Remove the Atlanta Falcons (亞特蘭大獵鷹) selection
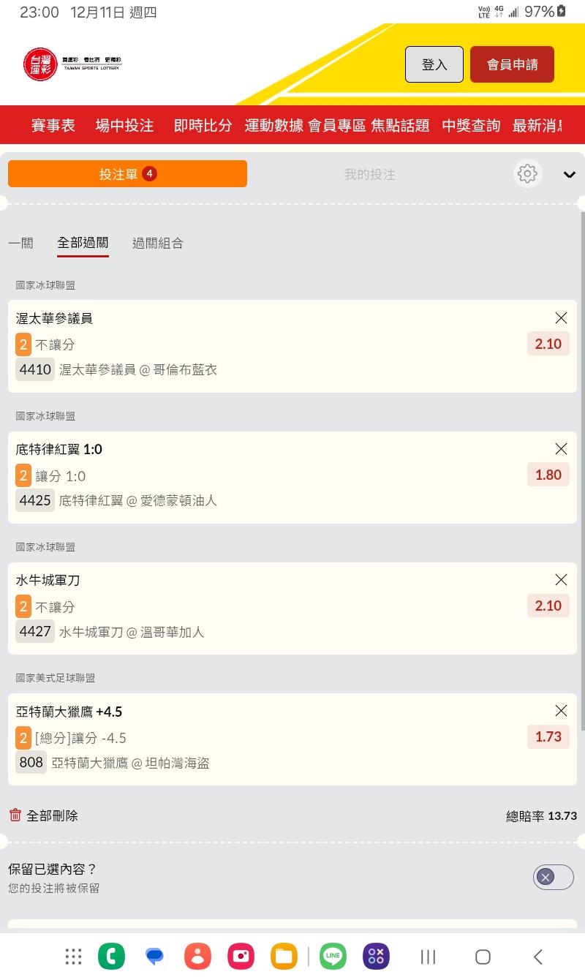The height and width of the screenshot is (980, 585). pyautogui.click(x=561, y=711)
